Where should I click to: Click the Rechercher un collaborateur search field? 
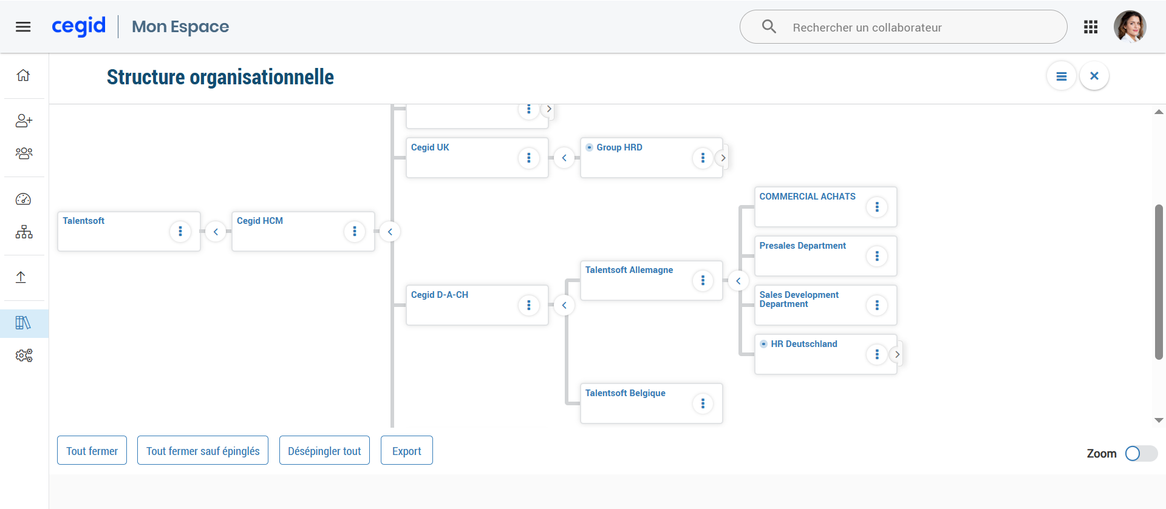click(911, 27)
